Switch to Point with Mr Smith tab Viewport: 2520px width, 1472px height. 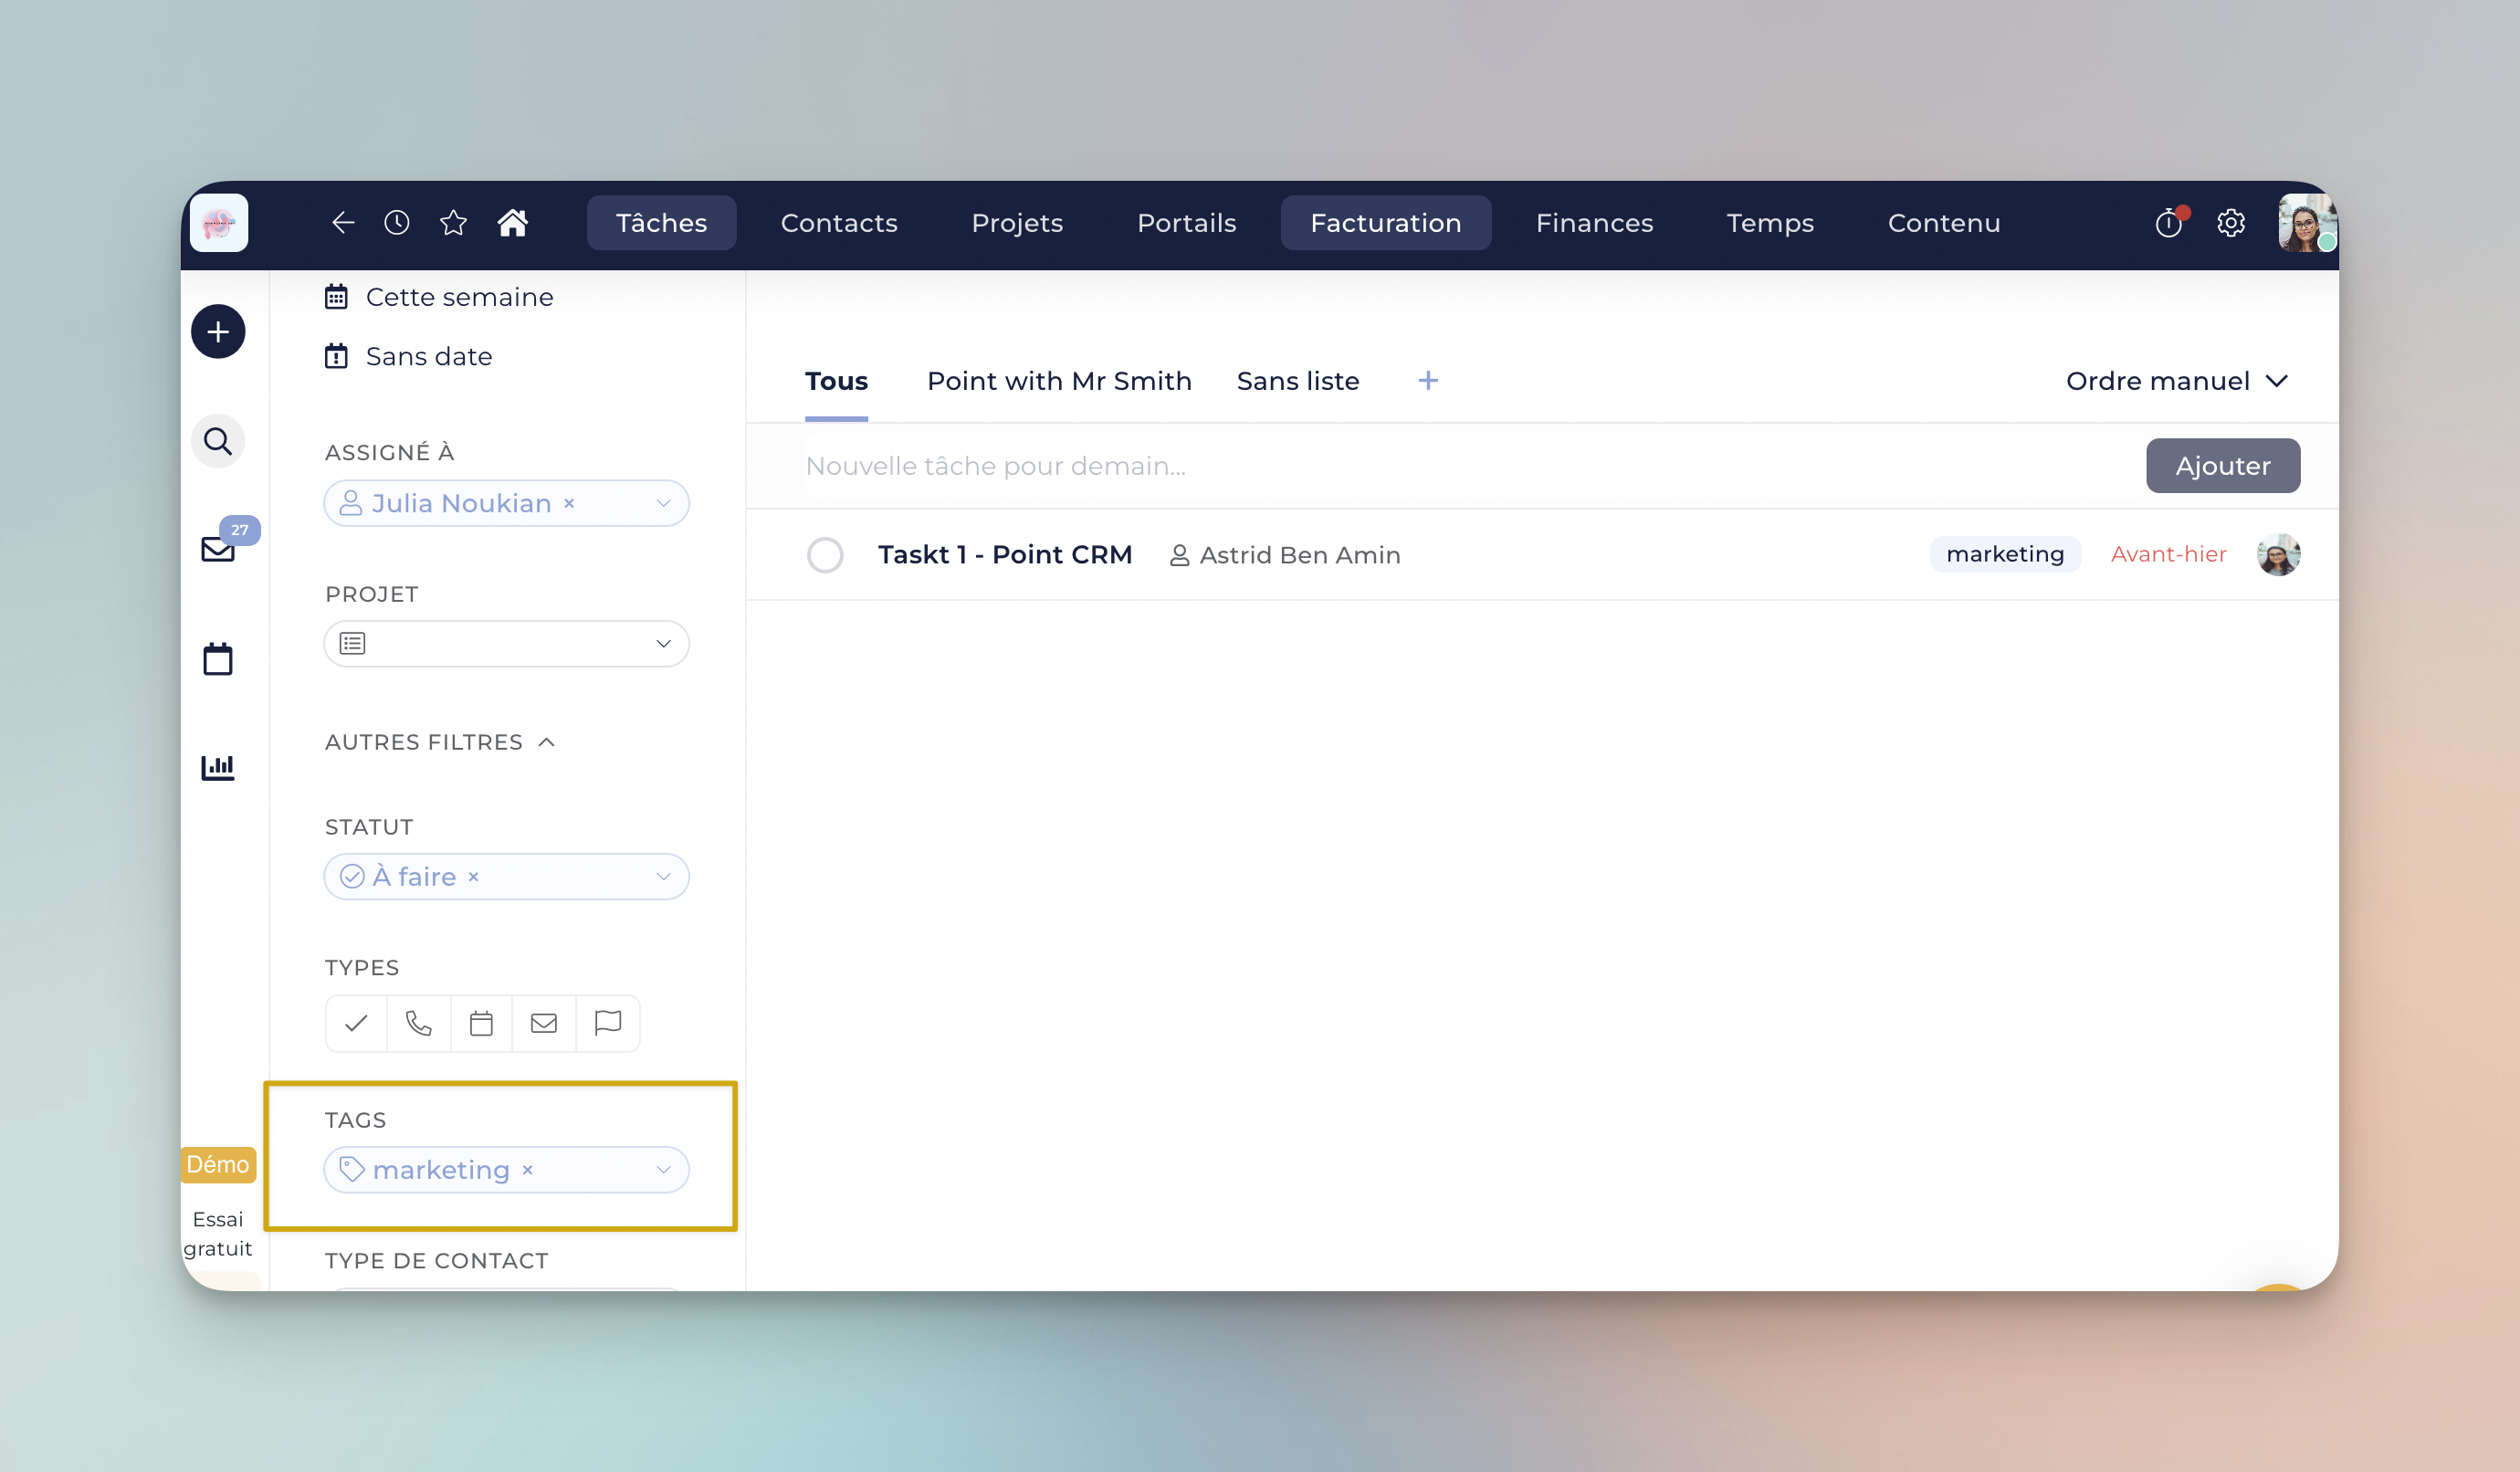coord(1059,381)
